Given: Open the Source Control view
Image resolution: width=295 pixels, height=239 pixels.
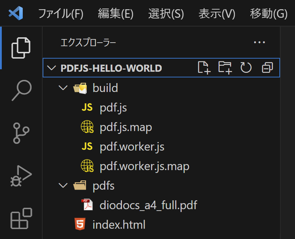Looking at the screenshot, I should 21,133.
